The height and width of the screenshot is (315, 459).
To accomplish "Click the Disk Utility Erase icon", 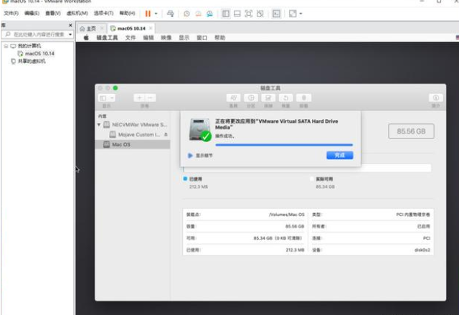I will [268, 98].
